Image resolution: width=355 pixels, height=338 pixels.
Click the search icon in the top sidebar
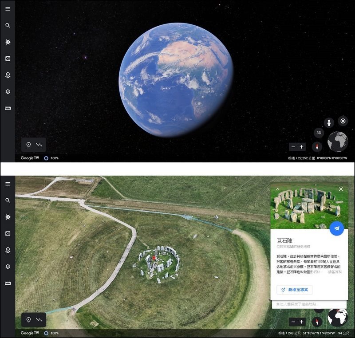click(8, 25)
